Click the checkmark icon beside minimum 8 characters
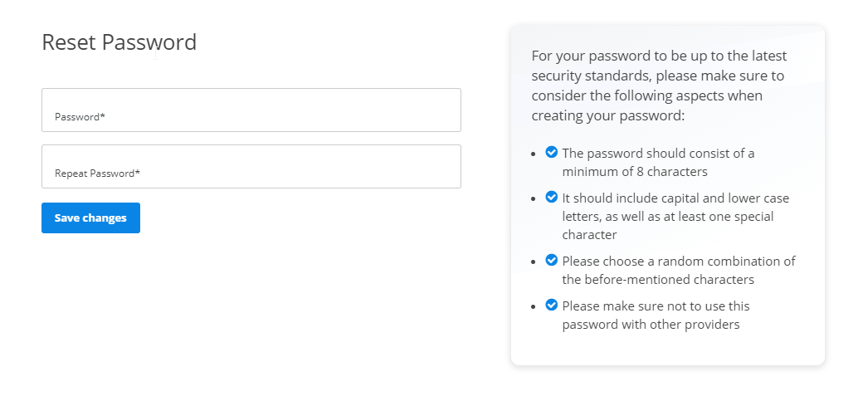This screenshot has width=858, height=401. [x=552, y=152]
